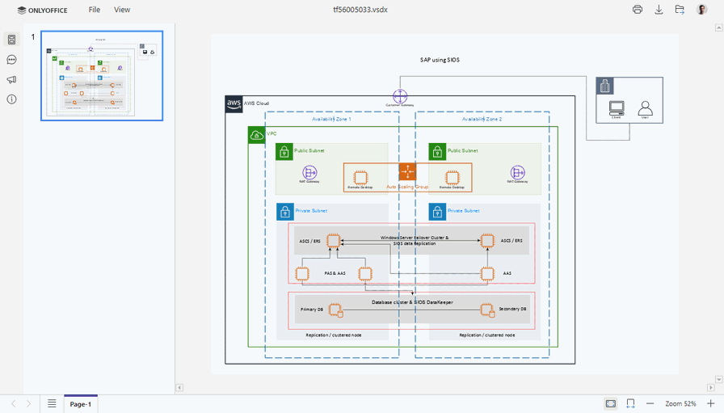This screenshot has width=724, height=413.
Task: Select the Primary DB icon
Action: [x=335, y=310]
